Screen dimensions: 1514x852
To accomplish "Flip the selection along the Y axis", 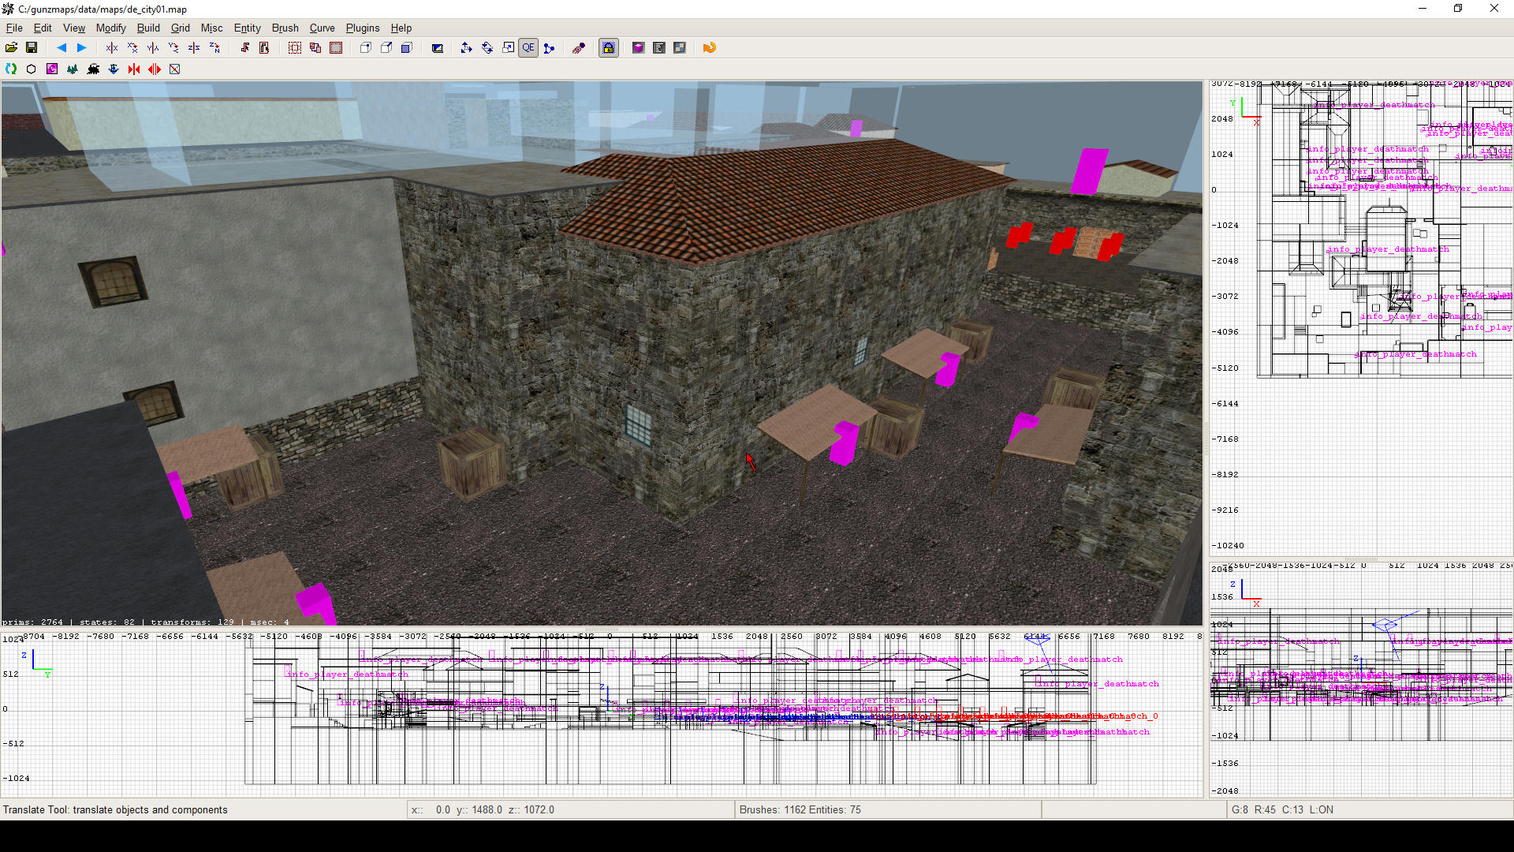I will pos(153,47).
